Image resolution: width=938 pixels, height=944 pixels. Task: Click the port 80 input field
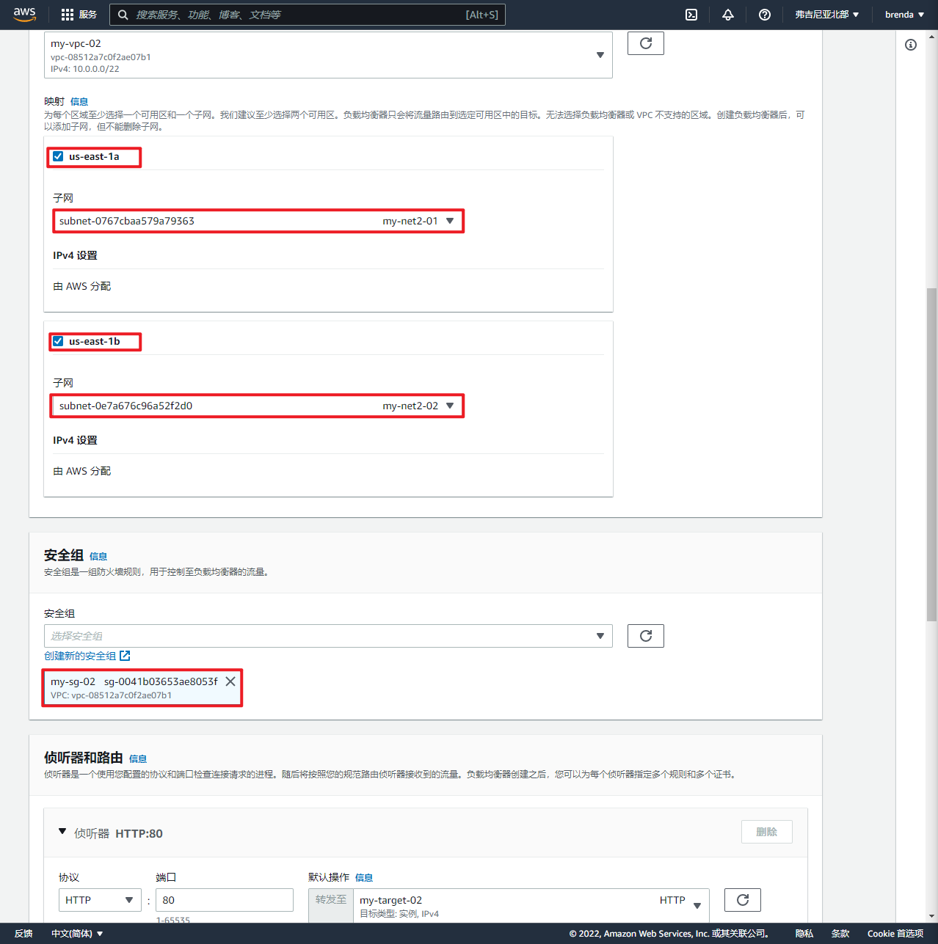tap(225, 900)
